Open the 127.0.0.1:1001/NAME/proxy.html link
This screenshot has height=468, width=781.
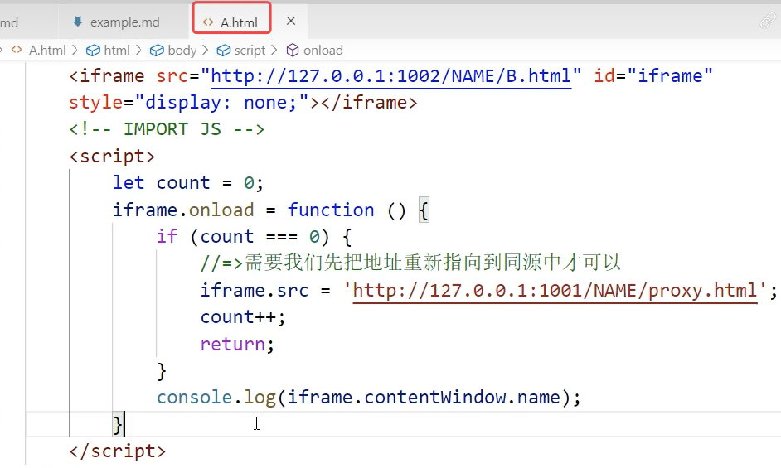pos(555,290)
